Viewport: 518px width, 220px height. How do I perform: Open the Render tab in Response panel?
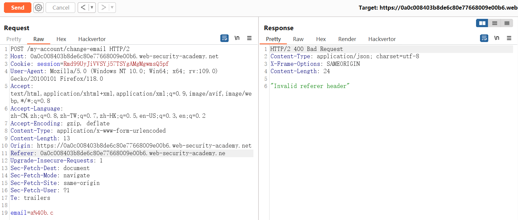(x=347, y=39)
